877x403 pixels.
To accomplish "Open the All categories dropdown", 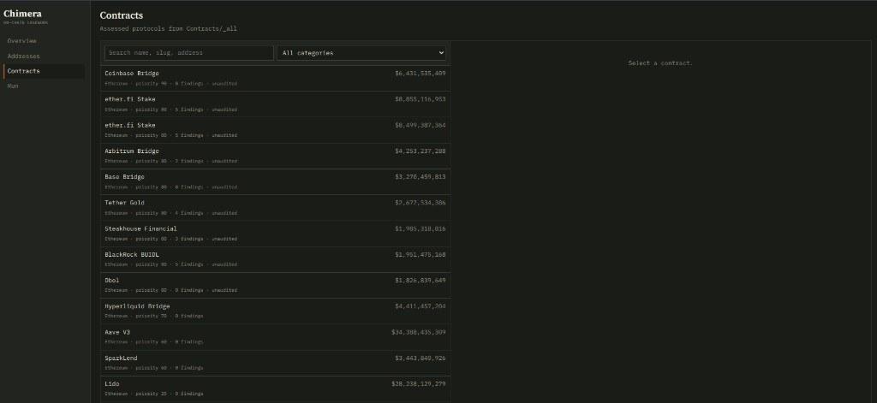I will click(x=361, y=53).
